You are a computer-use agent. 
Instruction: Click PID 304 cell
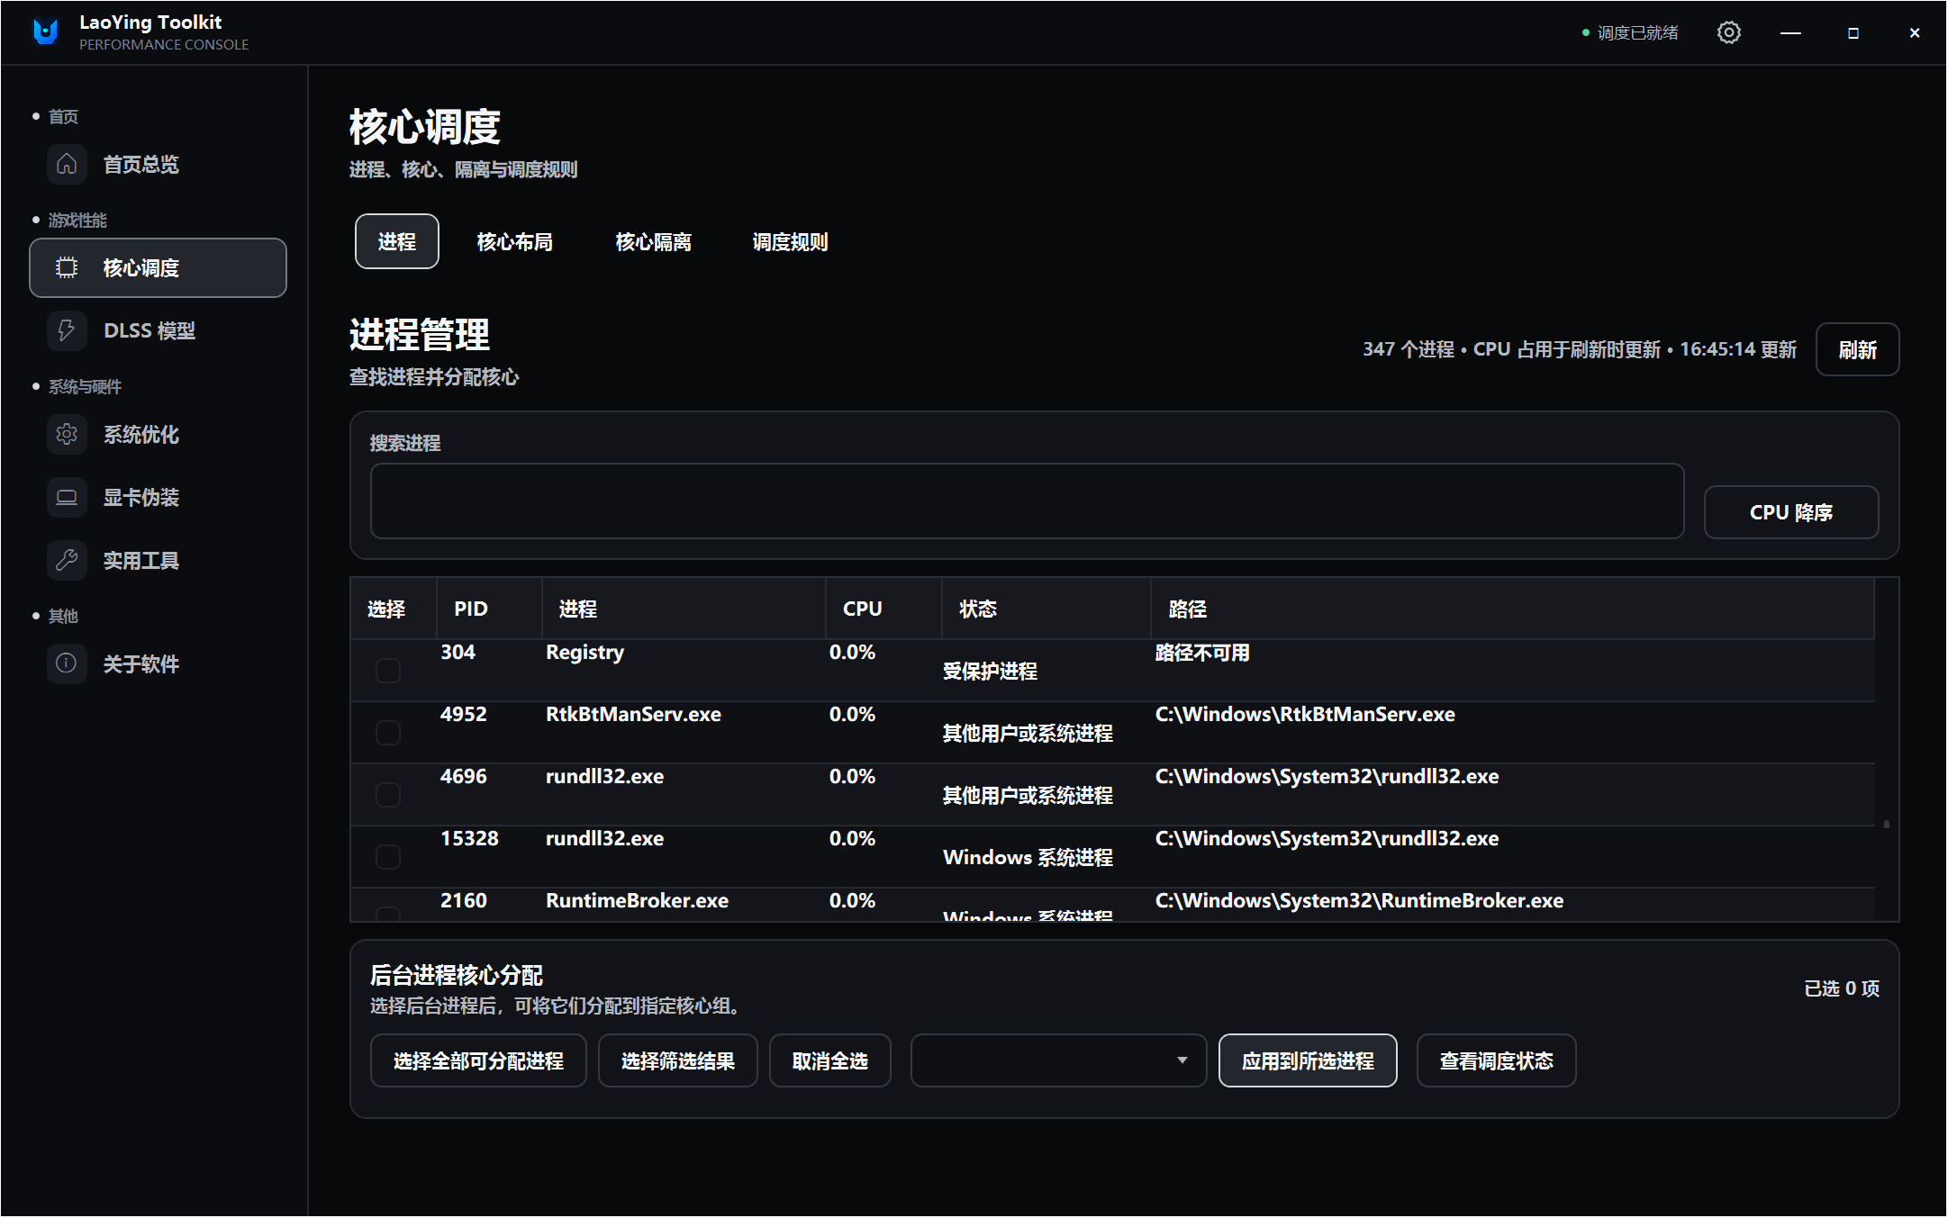(458, 652)
